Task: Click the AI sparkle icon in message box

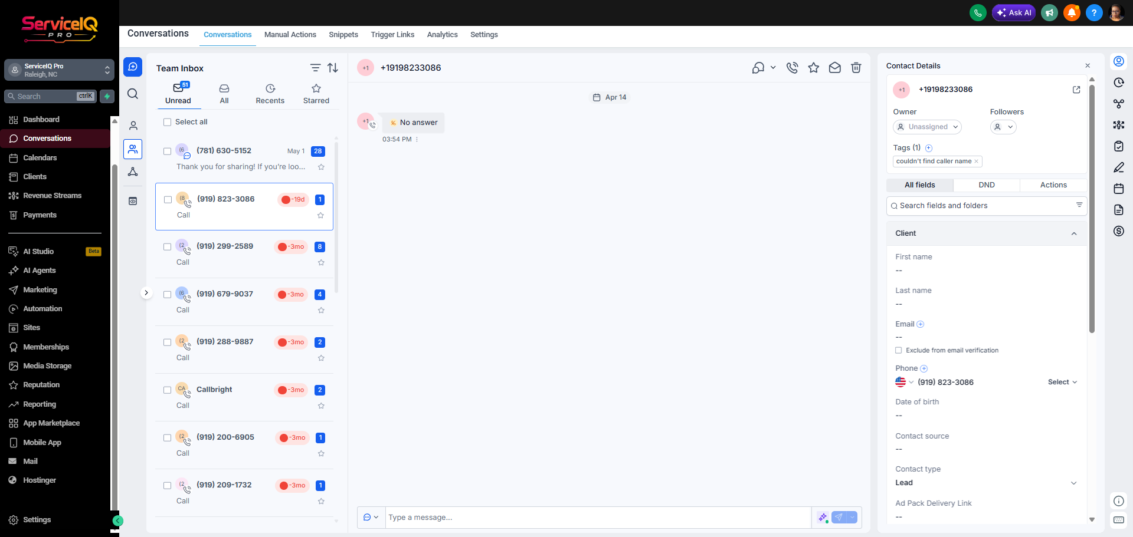Action: 822,517
